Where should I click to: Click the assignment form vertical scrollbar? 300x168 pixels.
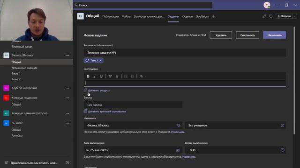(x=294, y=80)
